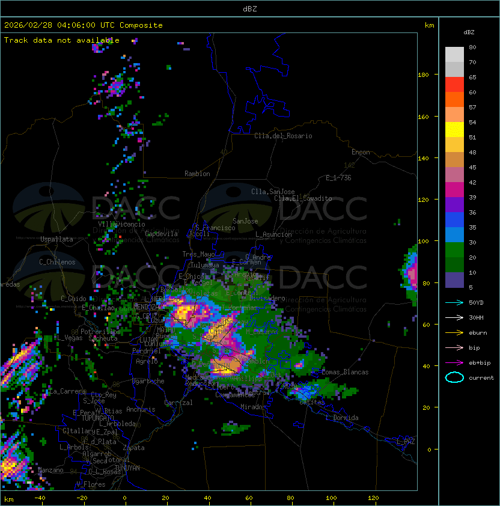The width and height of the screenshot is (500, 506).
Task: Click the Catitas map label
Action: click(x=312, y=402)
